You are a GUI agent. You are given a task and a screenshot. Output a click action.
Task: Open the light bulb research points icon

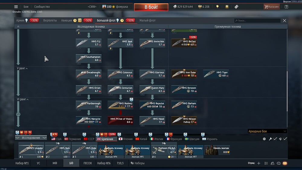(x=217, y=7)
